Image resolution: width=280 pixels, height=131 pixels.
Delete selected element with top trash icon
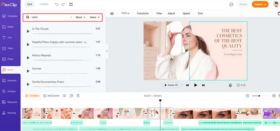pos(279,13)
